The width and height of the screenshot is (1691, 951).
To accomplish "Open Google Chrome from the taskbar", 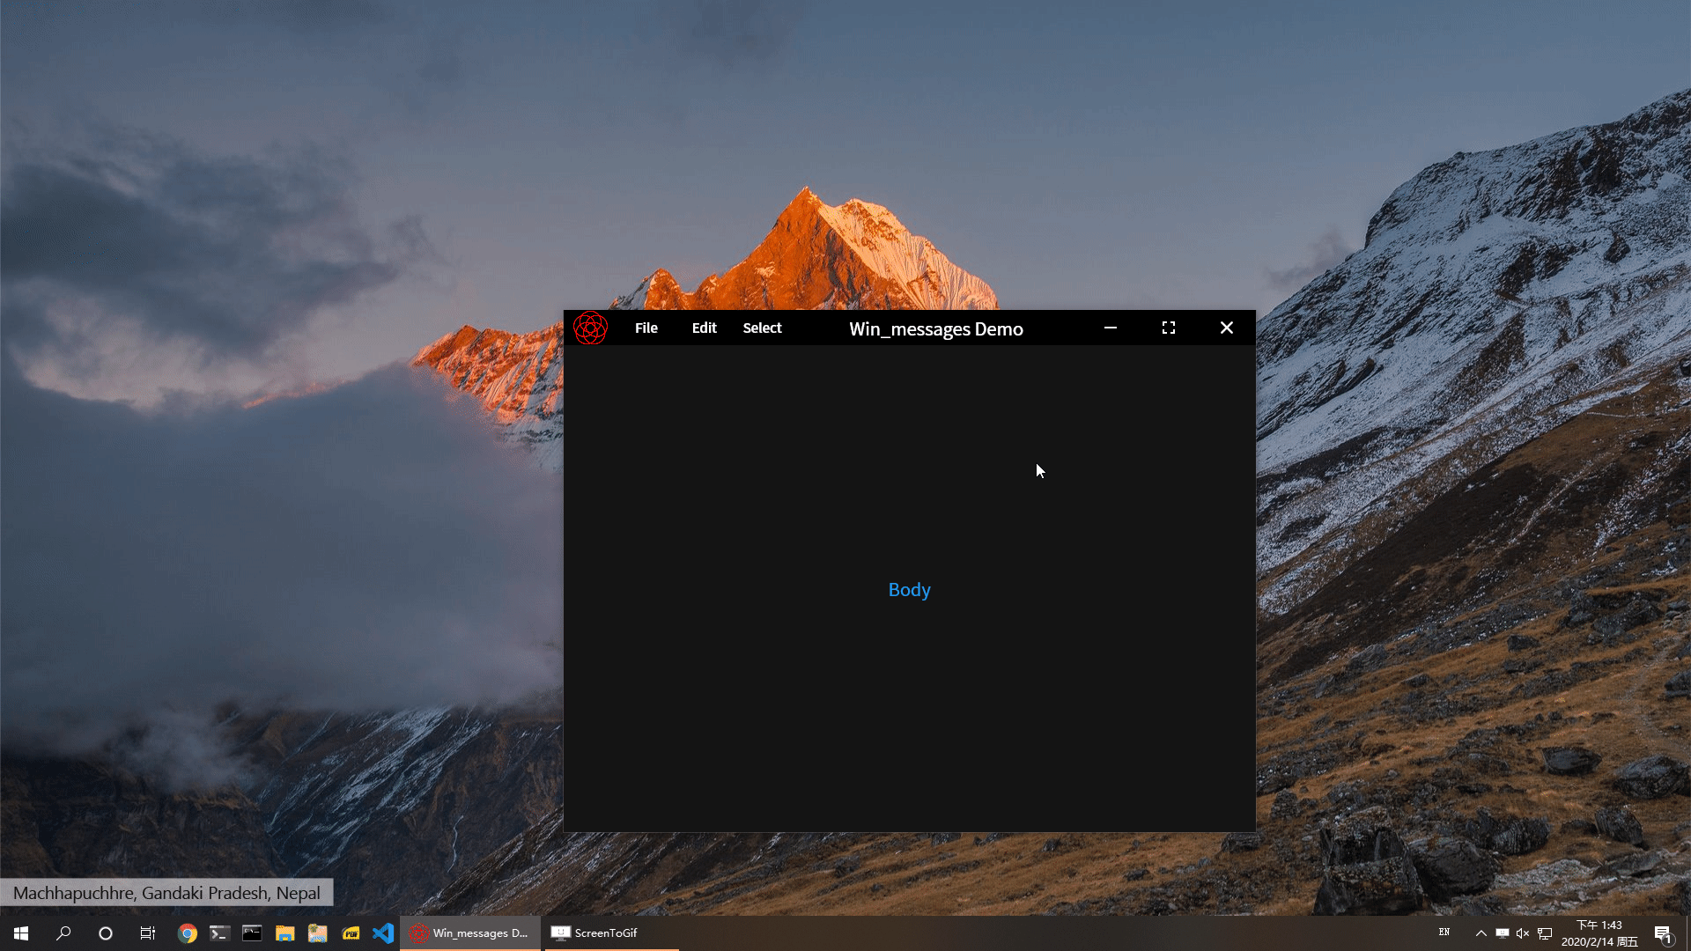I will pyautogui.click(x=187, y=933).
